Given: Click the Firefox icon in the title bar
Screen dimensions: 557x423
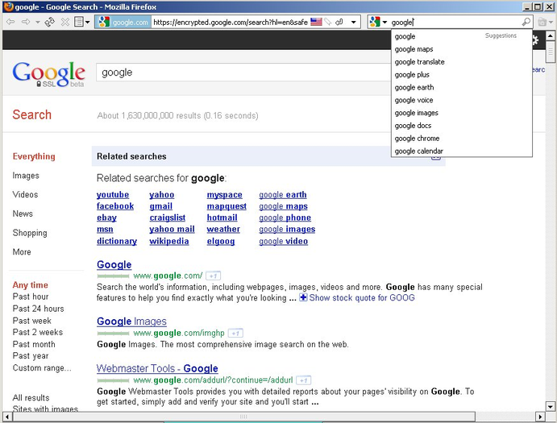Looking at the screenshot, I should 8,6.
